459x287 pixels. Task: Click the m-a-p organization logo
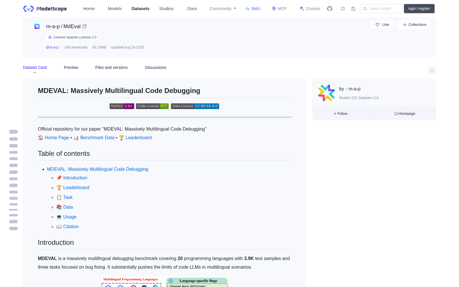tap(326, 93)
